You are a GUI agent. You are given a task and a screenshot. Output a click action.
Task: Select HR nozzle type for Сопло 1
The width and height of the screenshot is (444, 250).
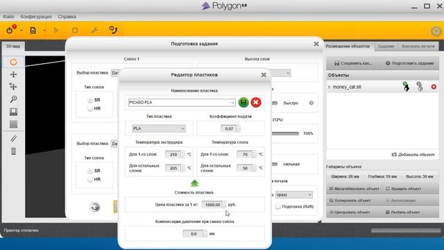[90, 108]
